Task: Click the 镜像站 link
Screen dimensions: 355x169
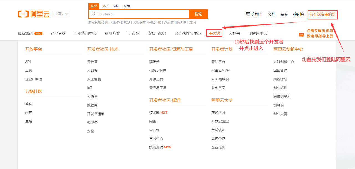Action: 154,62
